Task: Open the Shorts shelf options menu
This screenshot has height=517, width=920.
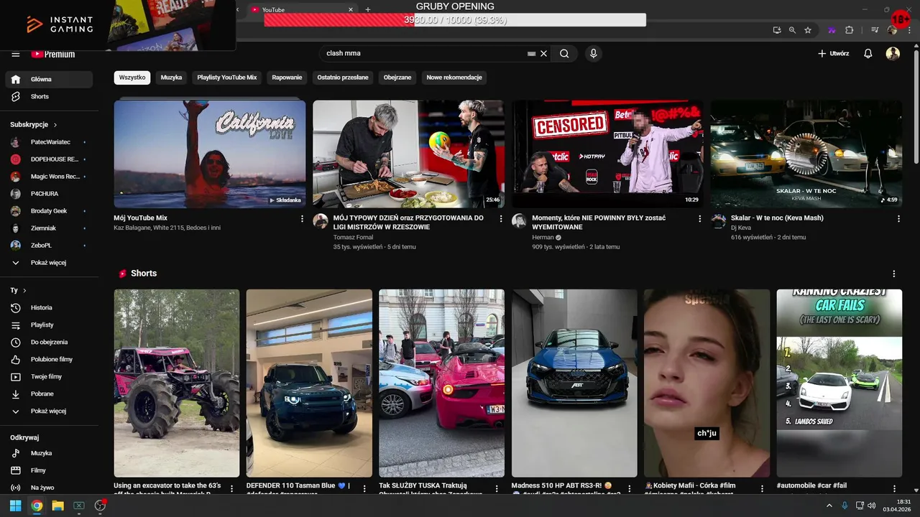Action: (894, 274)
